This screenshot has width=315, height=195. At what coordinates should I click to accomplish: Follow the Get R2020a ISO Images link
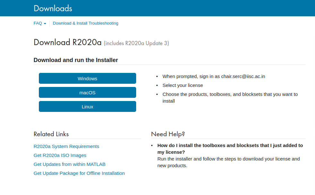click(x=60, y=155)
